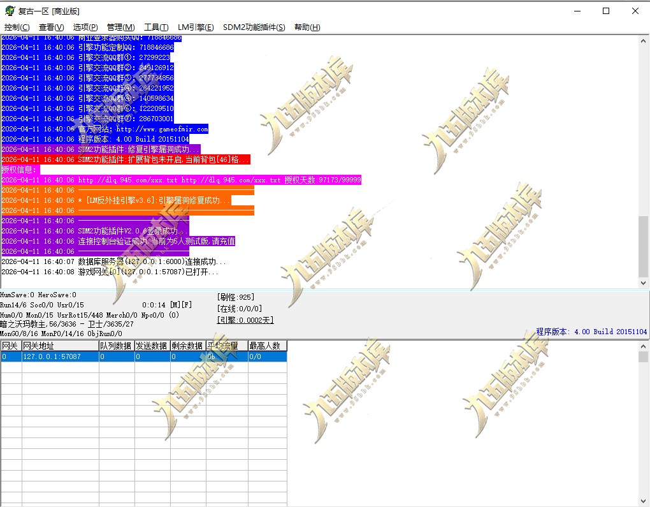Open the 控制(C) menu
Viewport: 650px width, 507px height.
click(x=17, y=27)
